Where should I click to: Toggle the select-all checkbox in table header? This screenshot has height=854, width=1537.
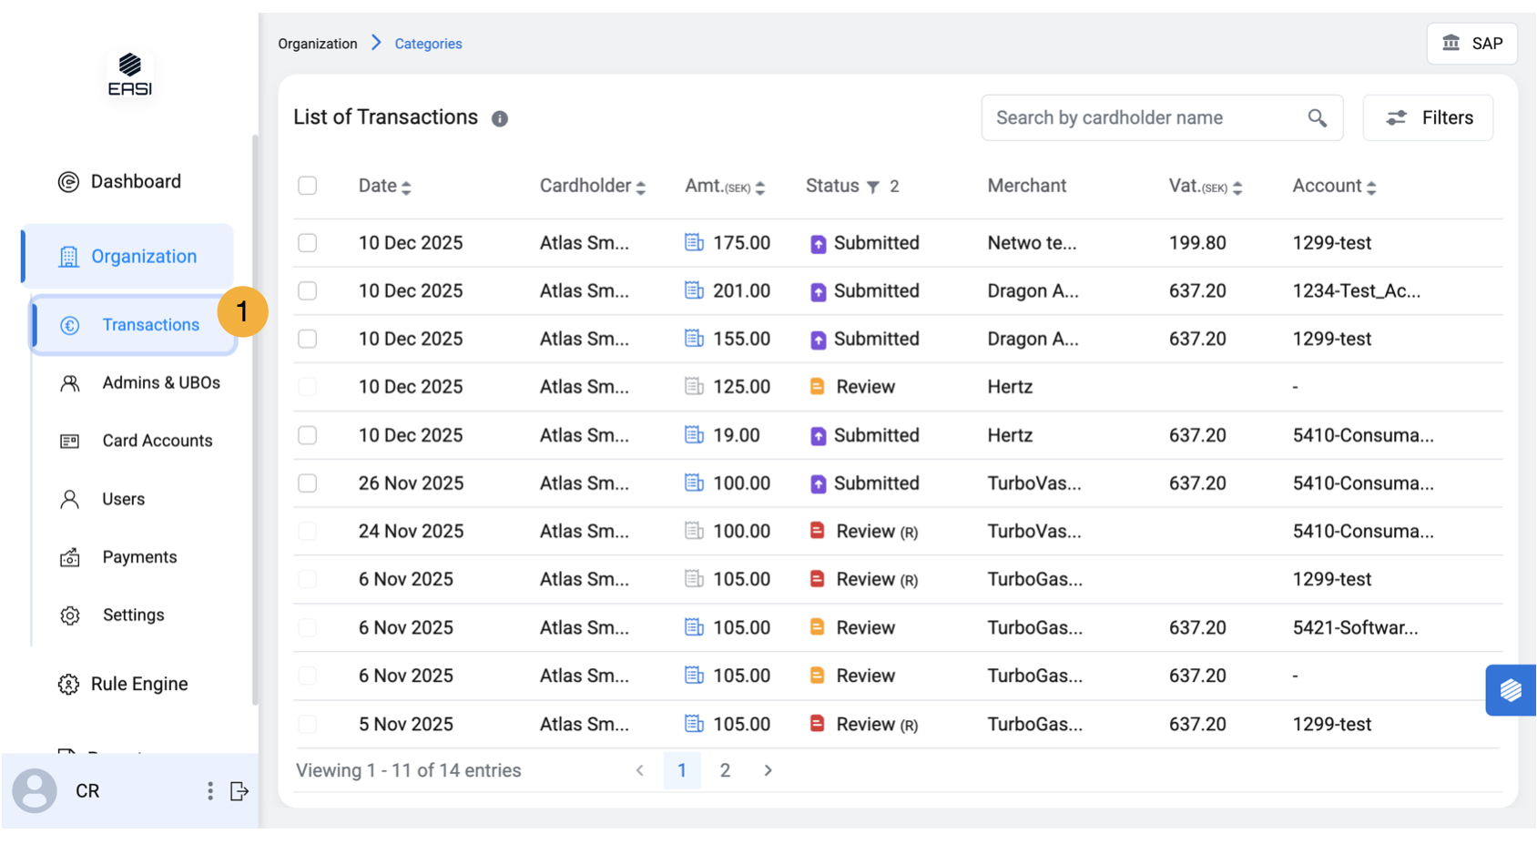point(308,186)
